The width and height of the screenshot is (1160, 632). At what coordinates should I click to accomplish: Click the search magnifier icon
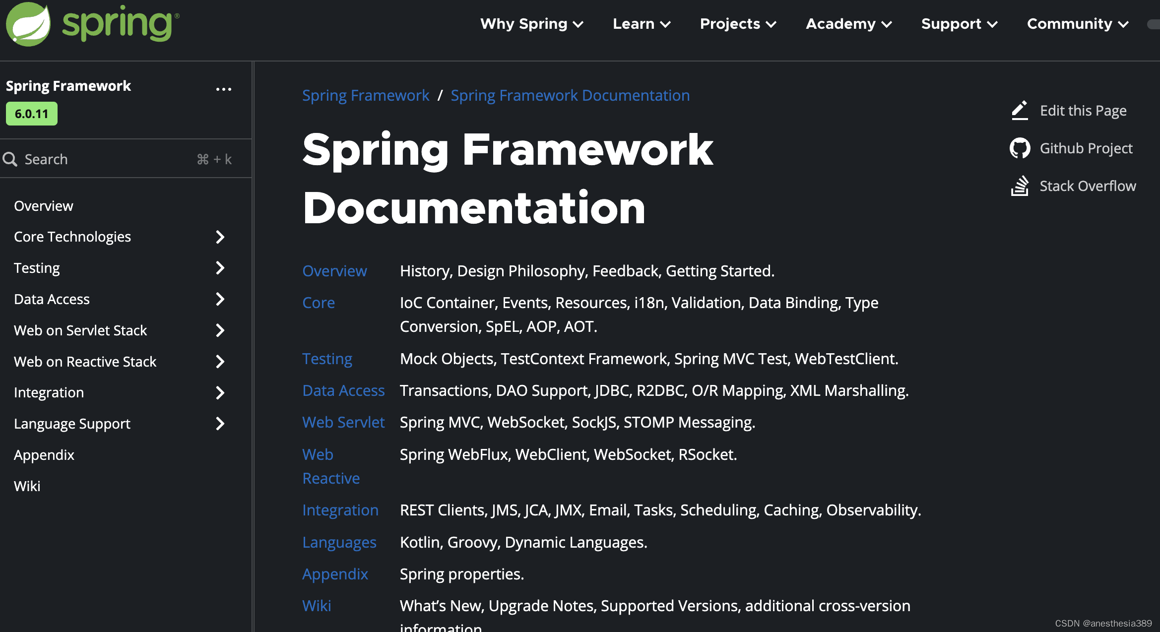click(10, 159)
